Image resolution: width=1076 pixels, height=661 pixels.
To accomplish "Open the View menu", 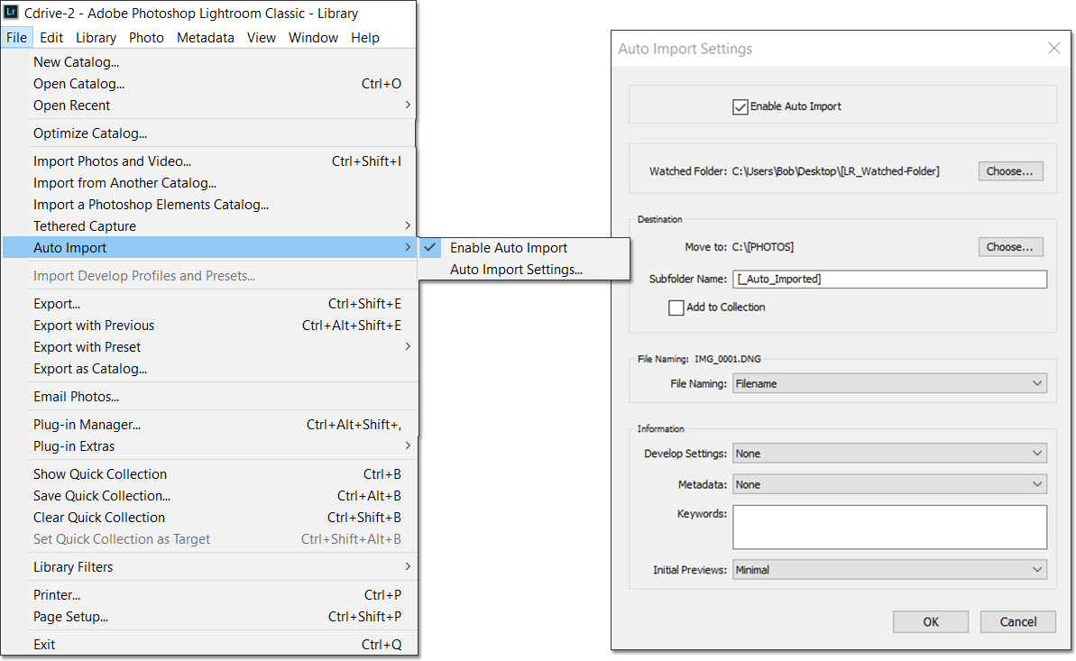I will (x=262, y=38).
